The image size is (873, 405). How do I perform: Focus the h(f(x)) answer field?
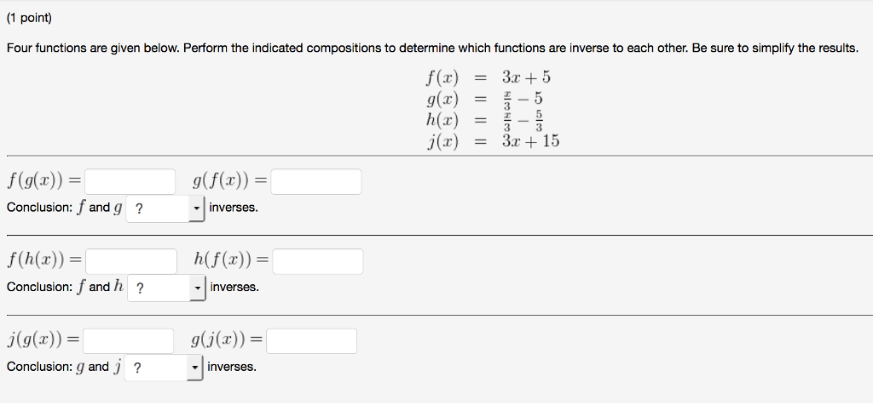point(318,261)
